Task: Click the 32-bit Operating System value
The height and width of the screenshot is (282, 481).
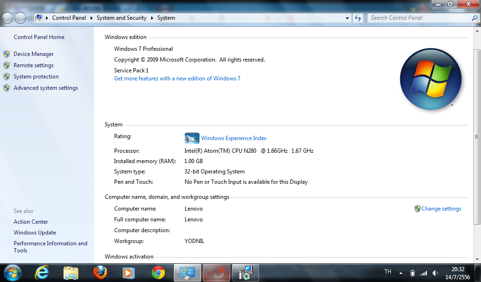Action: coord(214,172)
